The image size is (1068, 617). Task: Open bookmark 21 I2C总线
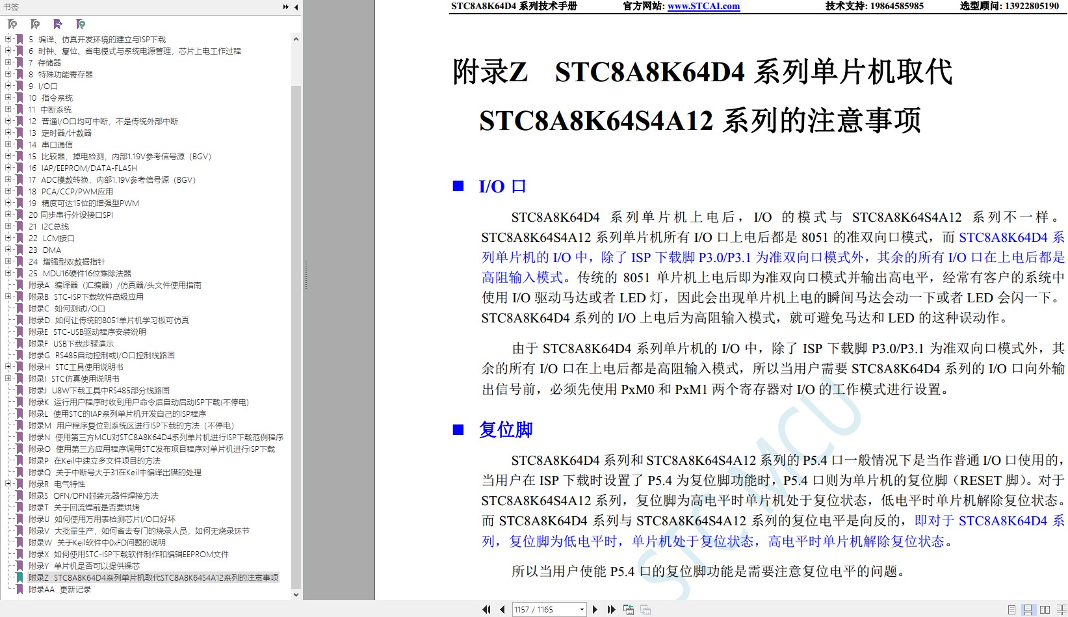[x=49, y=226]
